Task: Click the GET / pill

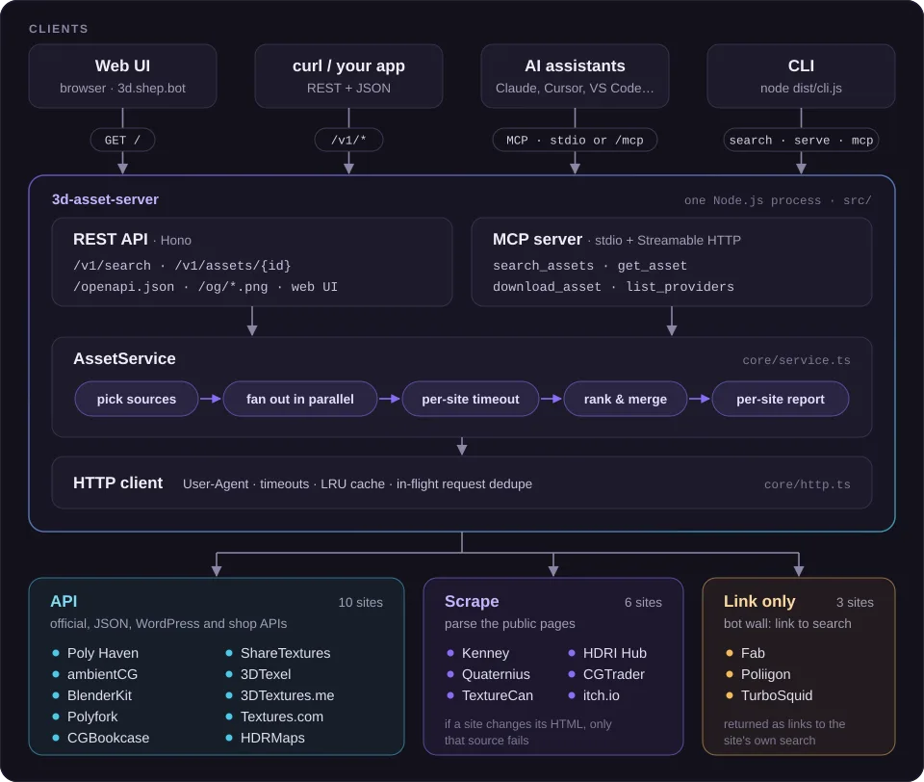Action: (122, 140)
